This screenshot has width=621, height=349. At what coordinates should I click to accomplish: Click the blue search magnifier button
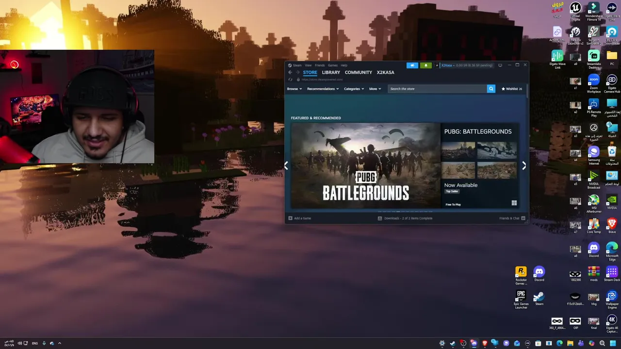pyautogui.click(x=491, y=89)
